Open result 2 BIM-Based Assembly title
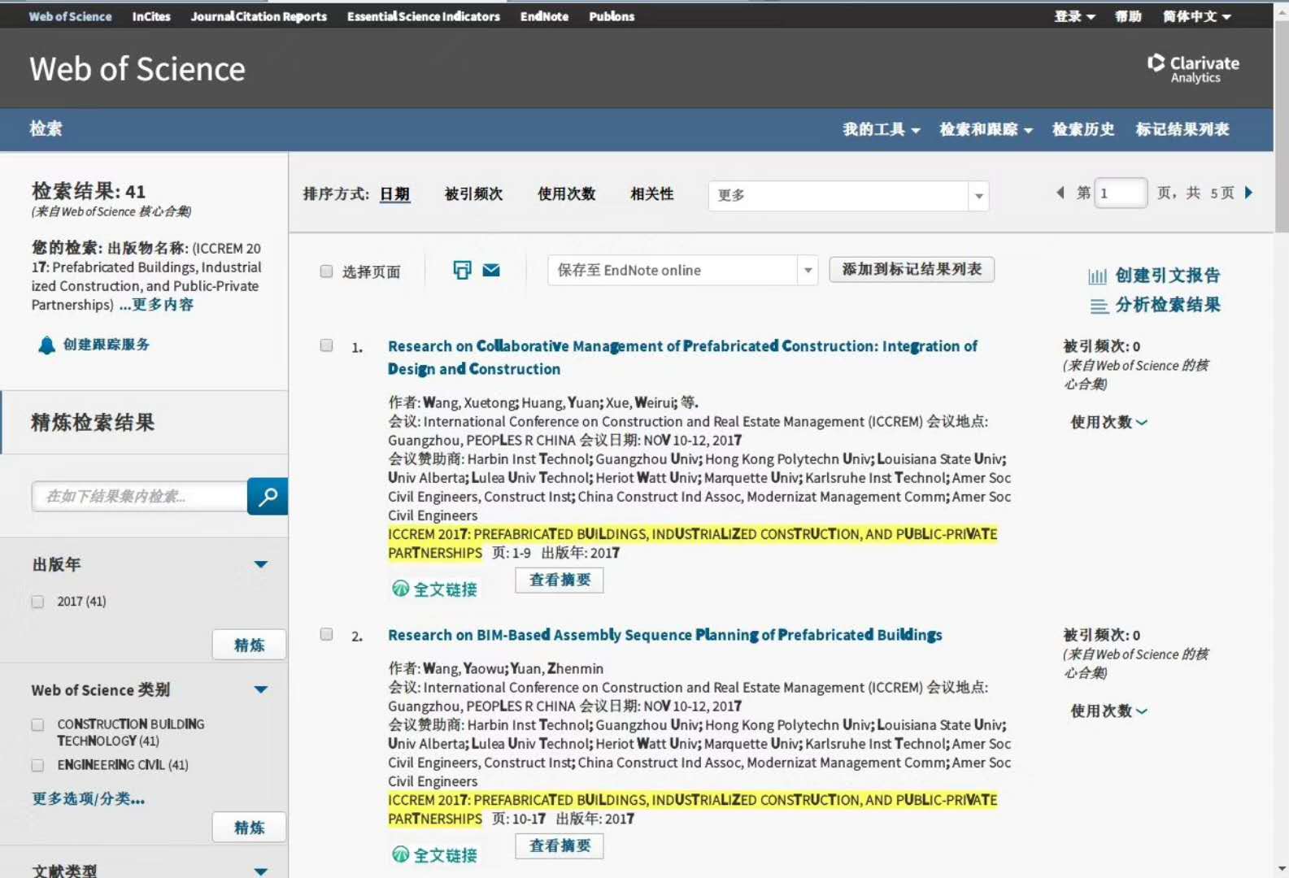1289x878 pixels. pyautogui.click(x=664, y=635)
